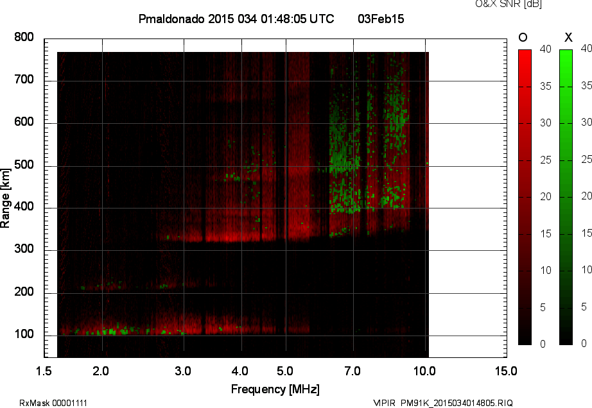The height and width of the screenshot is (408, 592).
Task: Click the 'O' label above red bar
Action: click(x=523, y=37)
